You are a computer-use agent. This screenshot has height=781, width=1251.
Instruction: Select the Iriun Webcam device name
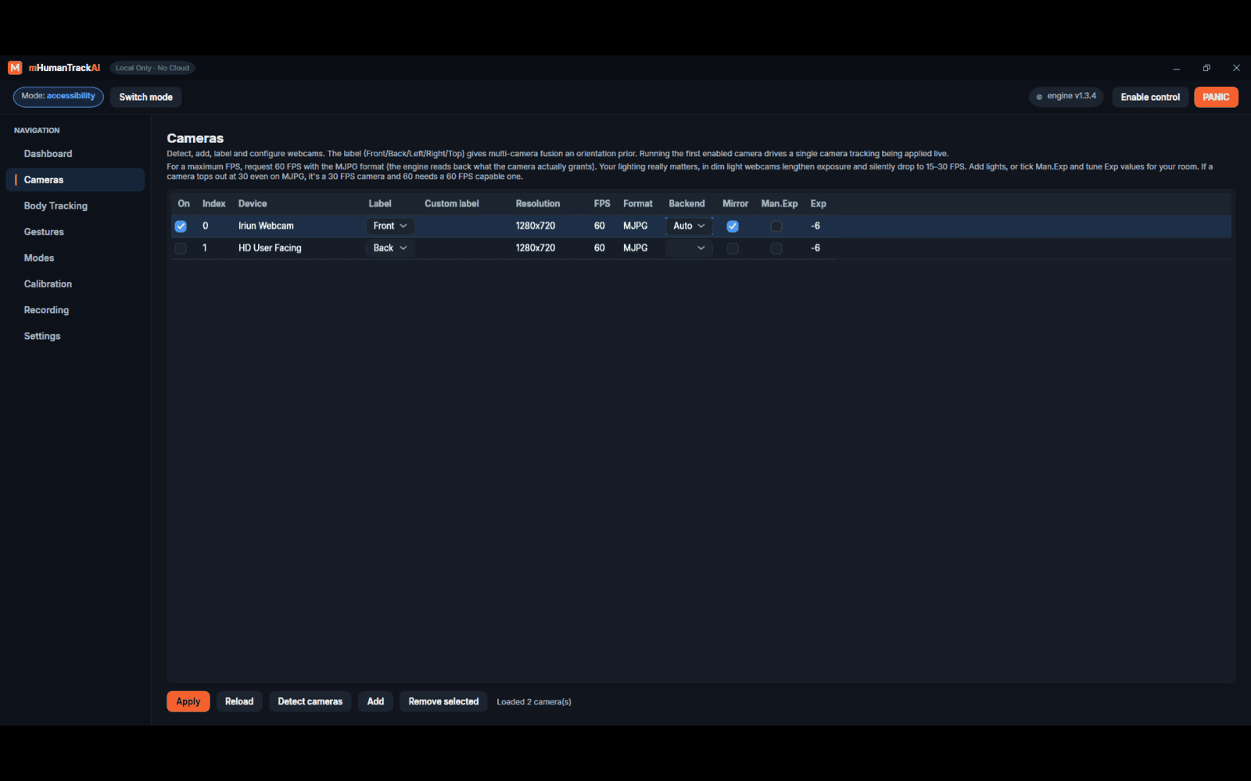tap(266, 226)
